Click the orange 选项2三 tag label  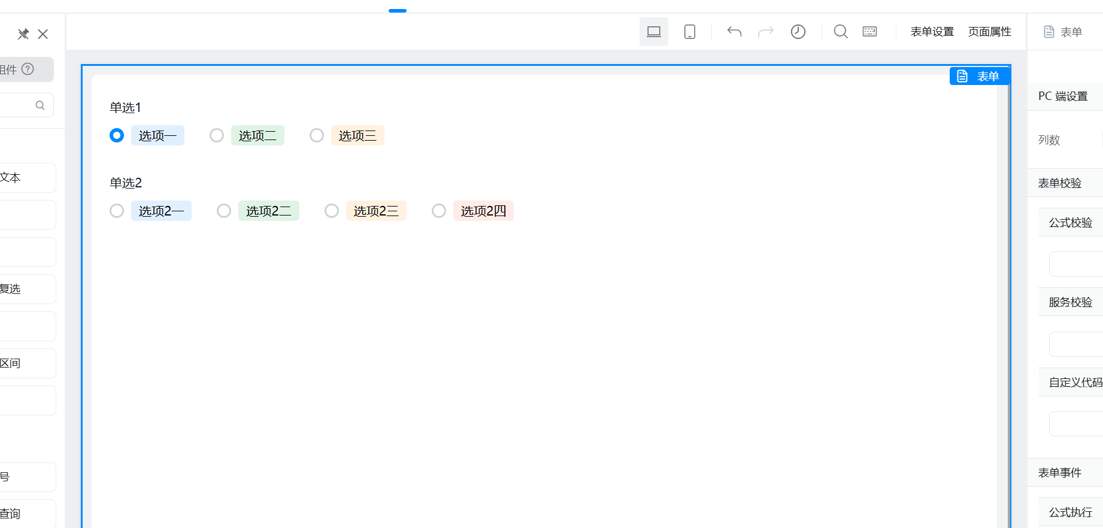click(376, 211)
